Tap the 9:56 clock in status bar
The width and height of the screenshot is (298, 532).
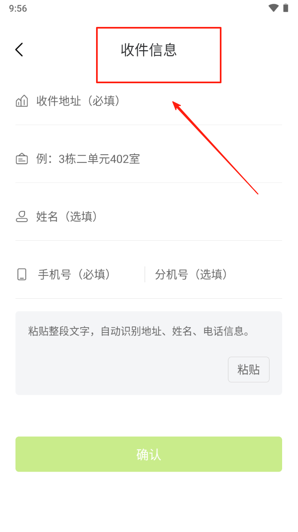(18, 9)
